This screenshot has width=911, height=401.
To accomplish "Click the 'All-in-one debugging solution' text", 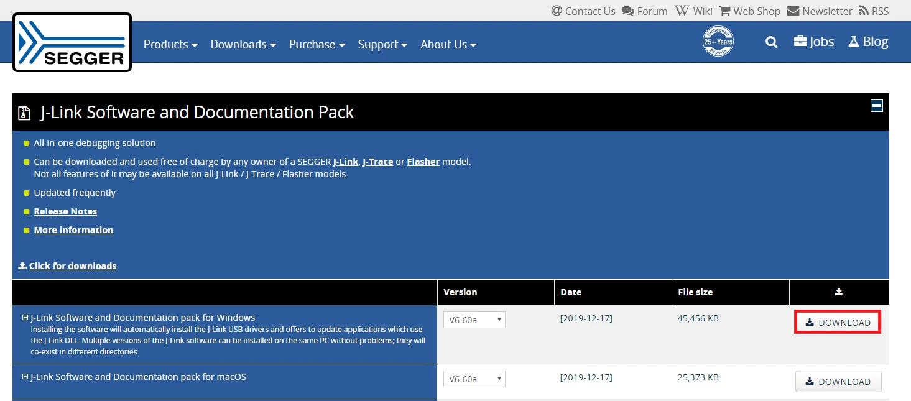I will [x=95, y=143].
